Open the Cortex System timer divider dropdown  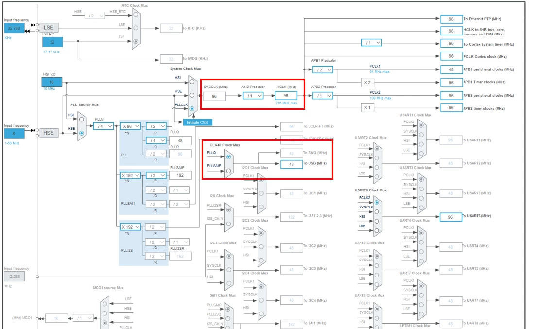[372, 43]
